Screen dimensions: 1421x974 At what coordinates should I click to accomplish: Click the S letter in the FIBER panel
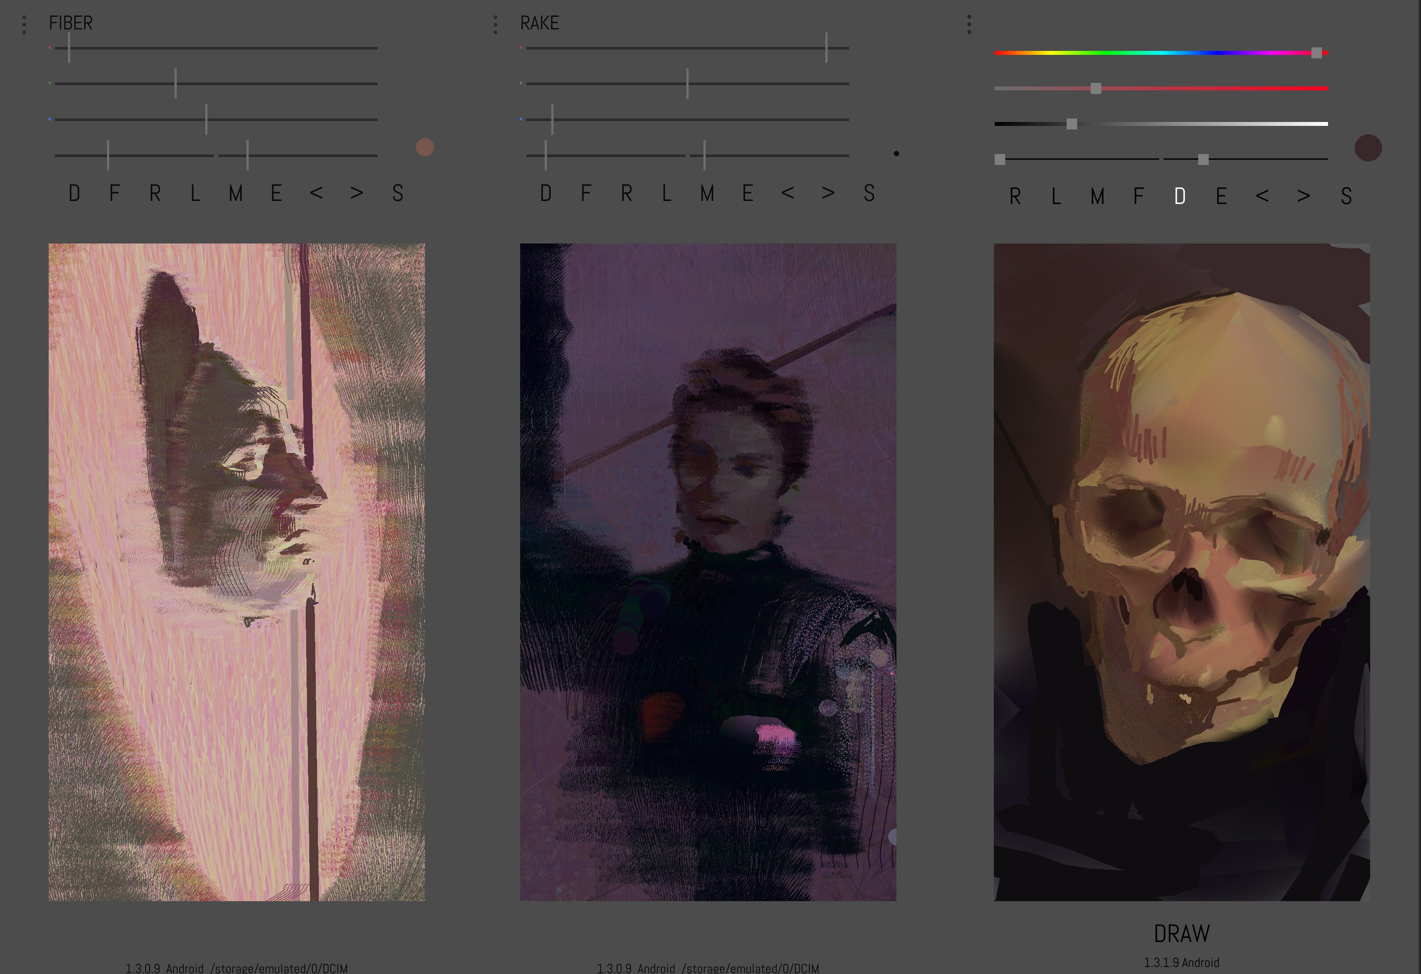tap(398, 193)
